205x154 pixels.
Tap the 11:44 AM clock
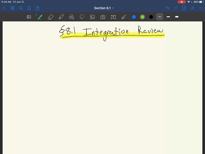pyautogui.click(x=6, y=2)
